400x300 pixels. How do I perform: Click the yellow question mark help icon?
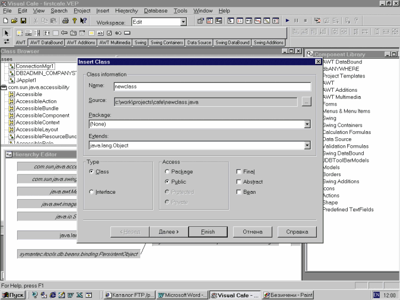tap(75, 21)
